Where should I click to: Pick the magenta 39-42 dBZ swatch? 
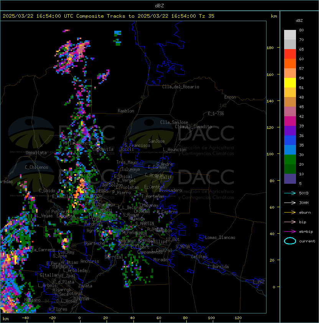tap(290, 121)
